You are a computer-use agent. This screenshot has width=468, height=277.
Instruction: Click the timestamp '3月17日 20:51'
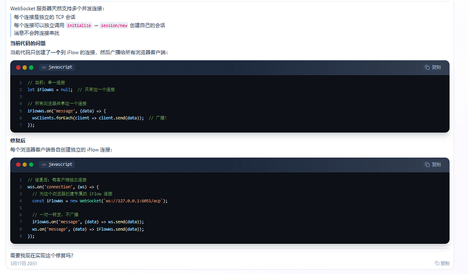(24, 263)
